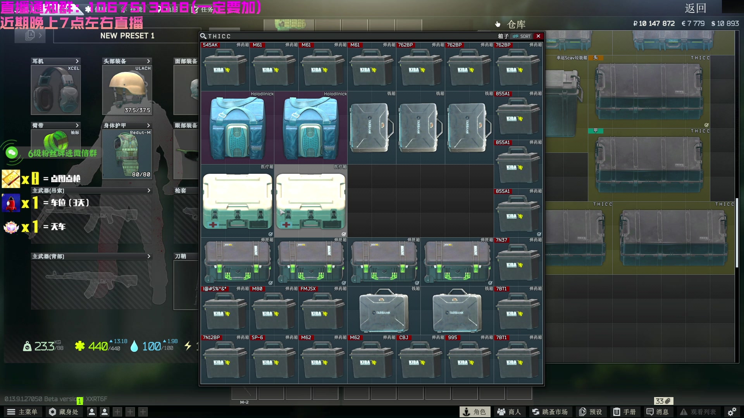Click the stash vertical scrollbar
The width and height of the screenshot is (744, 418).
click(737, 232)
